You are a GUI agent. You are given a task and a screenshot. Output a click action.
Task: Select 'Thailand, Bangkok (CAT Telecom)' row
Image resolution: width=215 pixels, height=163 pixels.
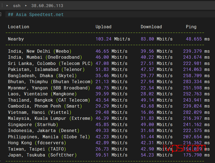tap(109, 100)
